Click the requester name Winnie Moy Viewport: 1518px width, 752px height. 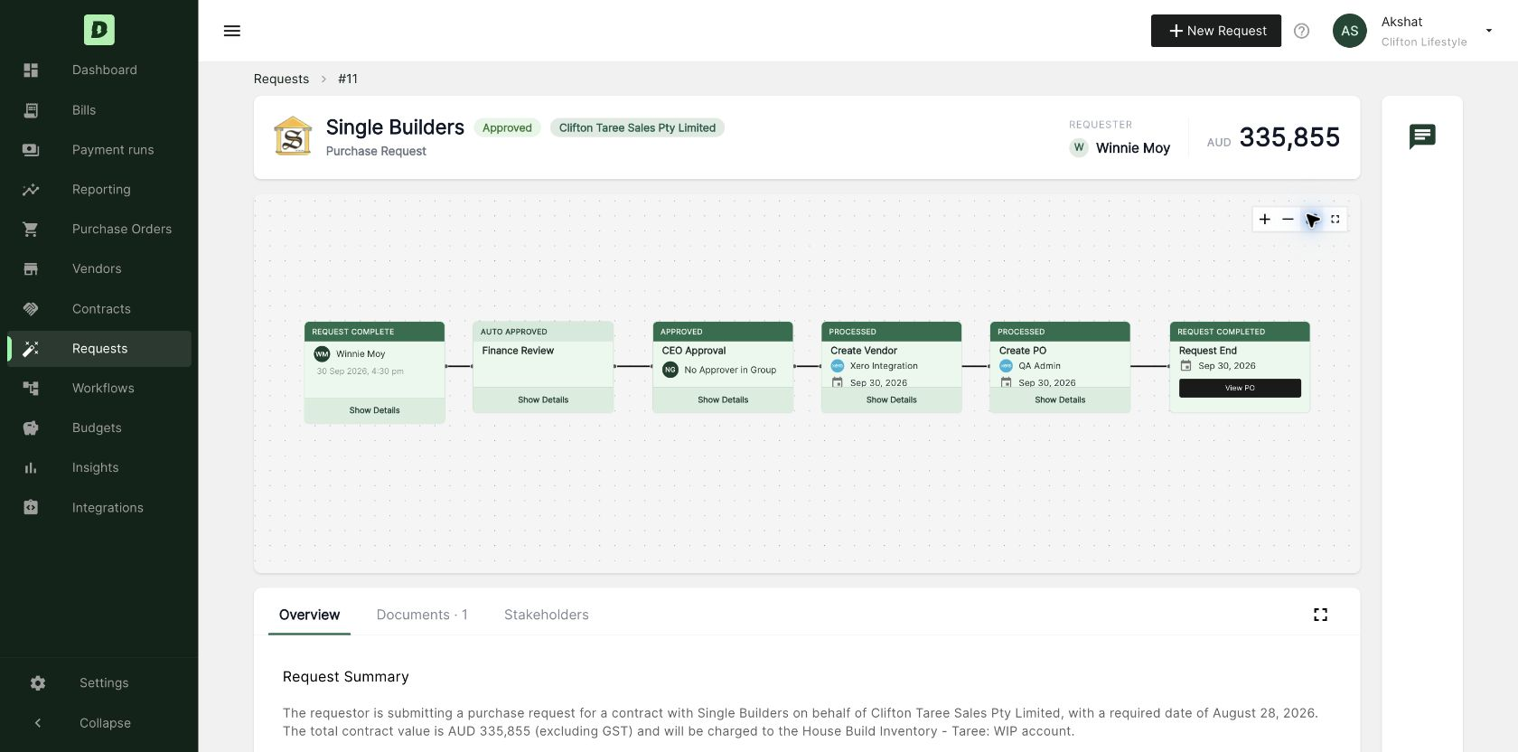click(1133, 148)
